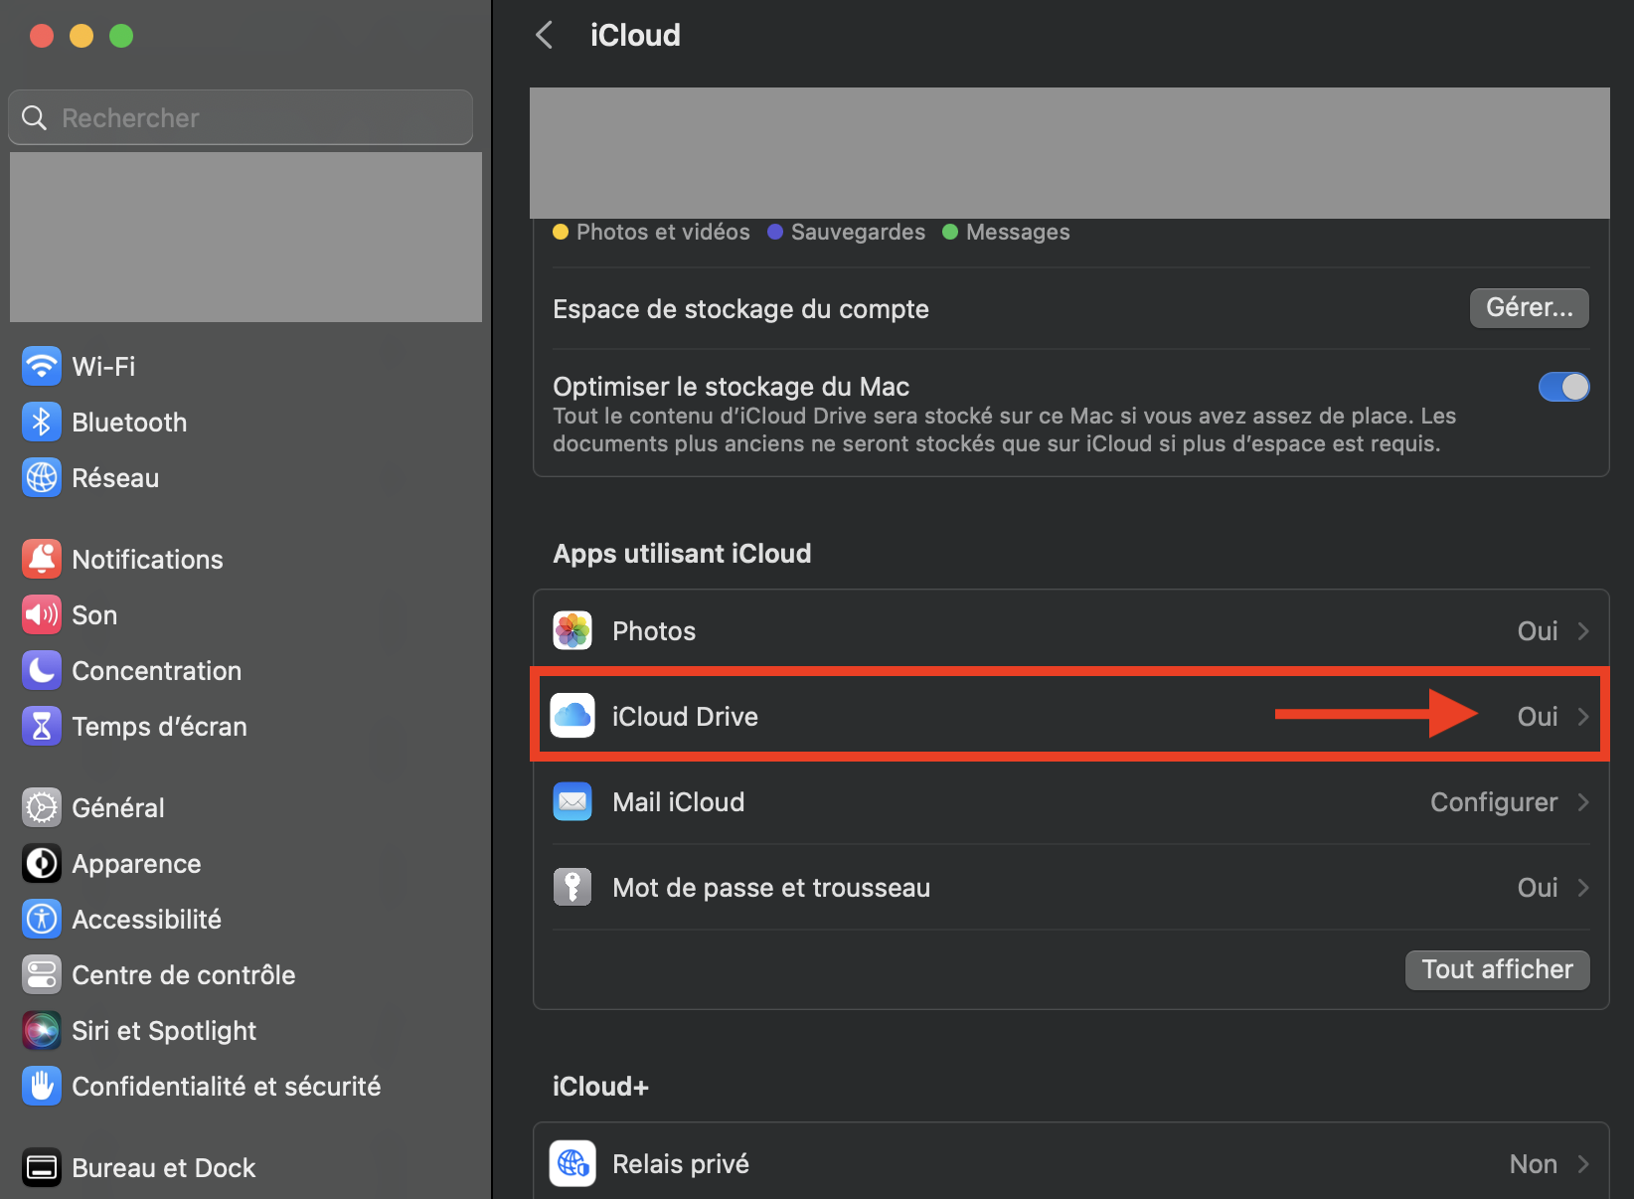Expand Mail iCloud Configurer chevron
Viewport: 1634px width, 1199px height.
coord(1583,802)
